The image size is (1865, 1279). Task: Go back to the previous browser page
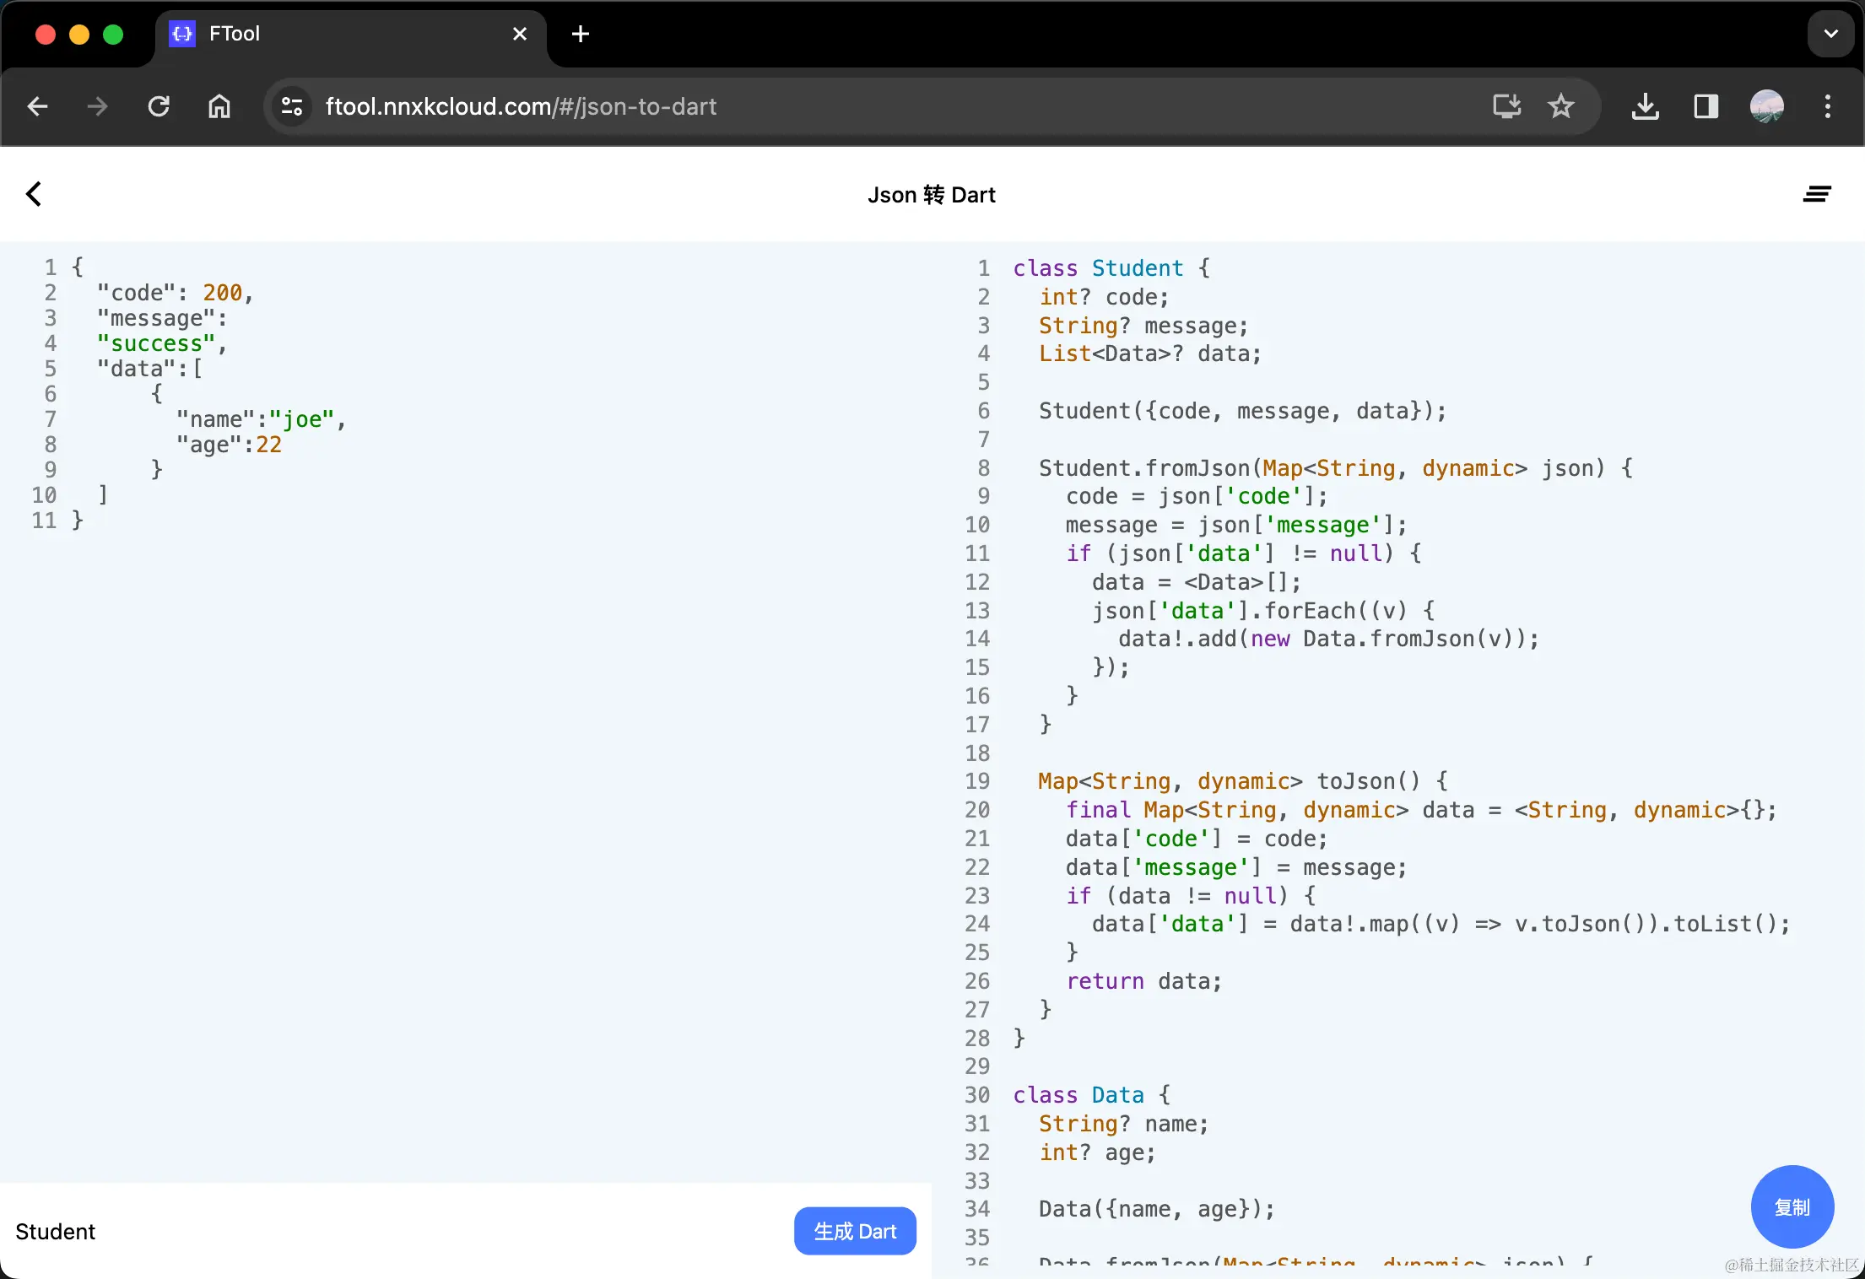(36, 106)
